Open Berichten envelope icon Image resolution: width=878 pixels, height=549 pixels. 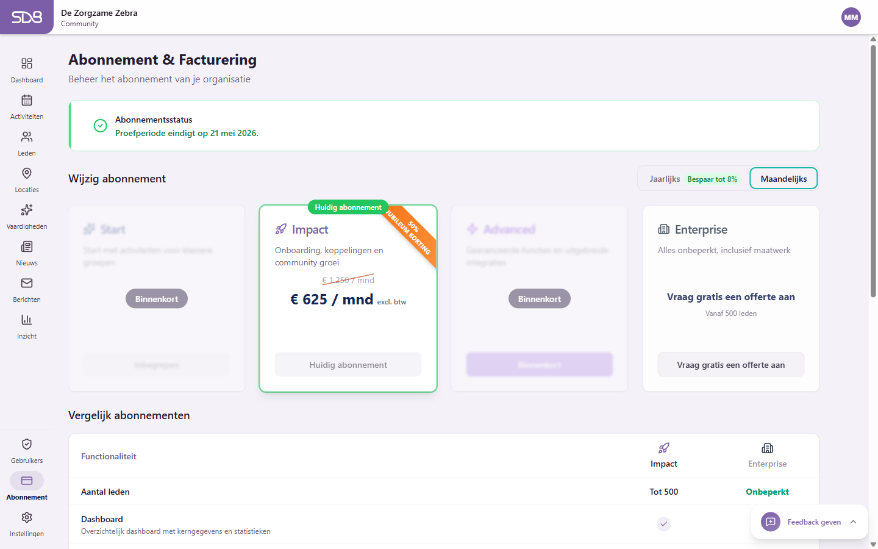(x=27, y=284)
